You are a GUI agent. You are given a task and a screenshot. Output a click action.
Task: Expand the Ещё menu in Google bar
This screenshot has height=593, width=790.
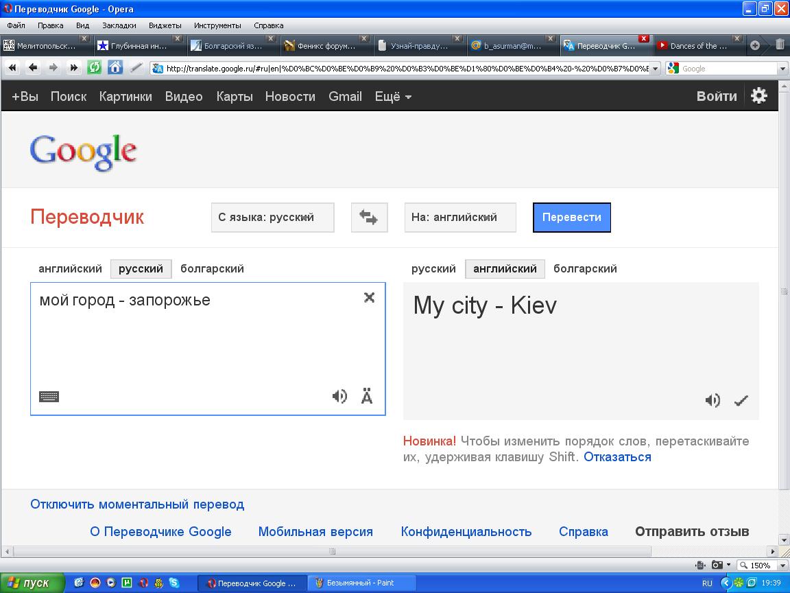pyautogui.click(x=393, y=96)
